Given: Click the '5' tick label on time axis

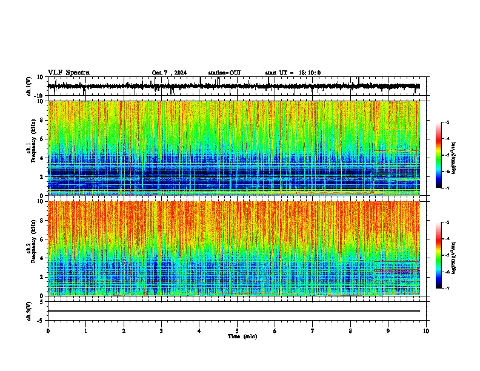Looking at the screenshot, I should [237, 331].
